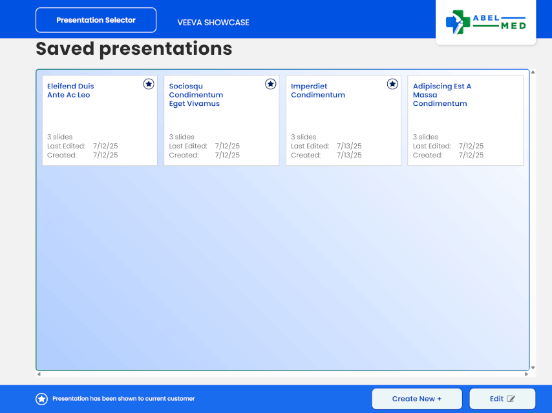Click the pencil icon on Edit button
The image size is (552, 413).
[x=511, y=399]
